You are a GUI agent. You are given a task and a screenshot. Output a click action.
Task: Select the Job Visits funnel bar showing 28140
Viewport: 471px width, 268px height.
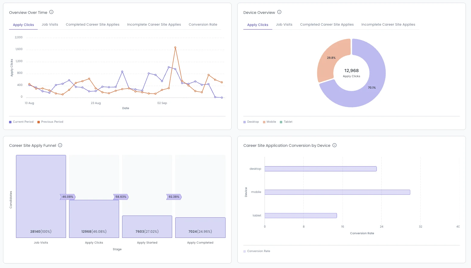pos(41,196)
